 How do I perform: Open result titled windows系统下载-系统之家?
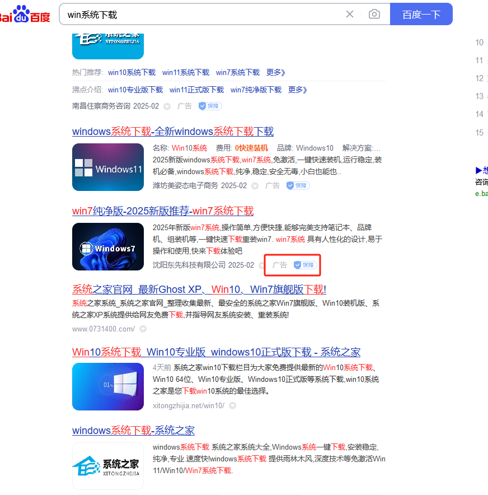point(133,430)
